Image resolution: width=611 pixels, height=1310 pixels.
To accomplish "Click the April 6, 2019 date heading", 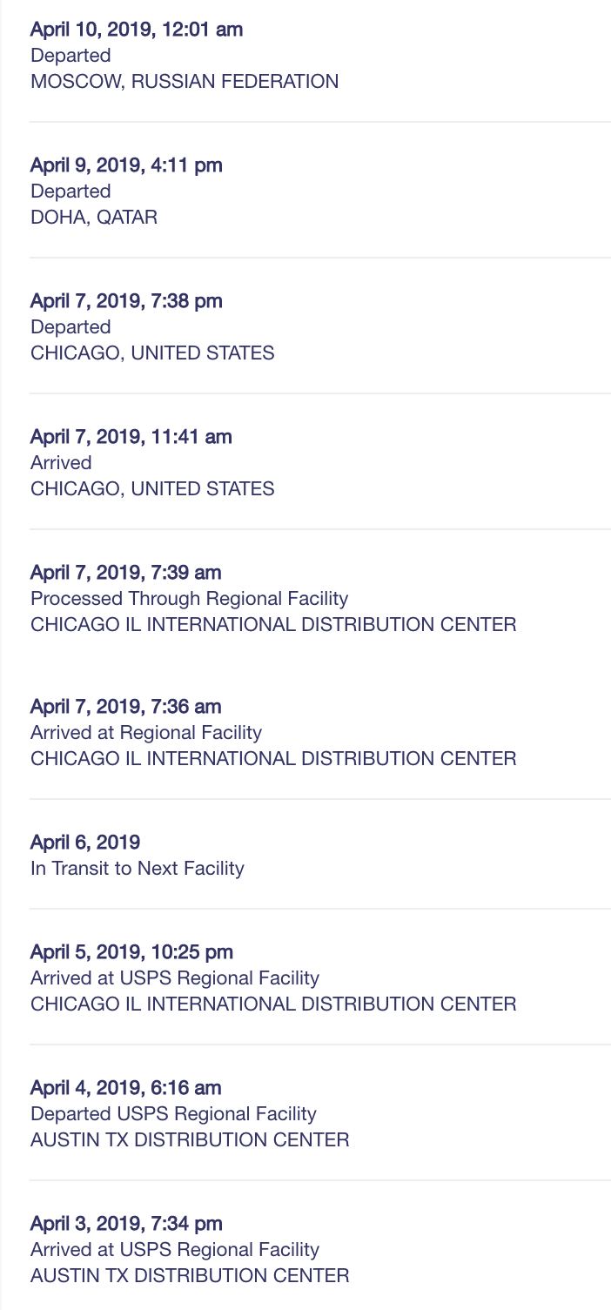I will point(85,842).
